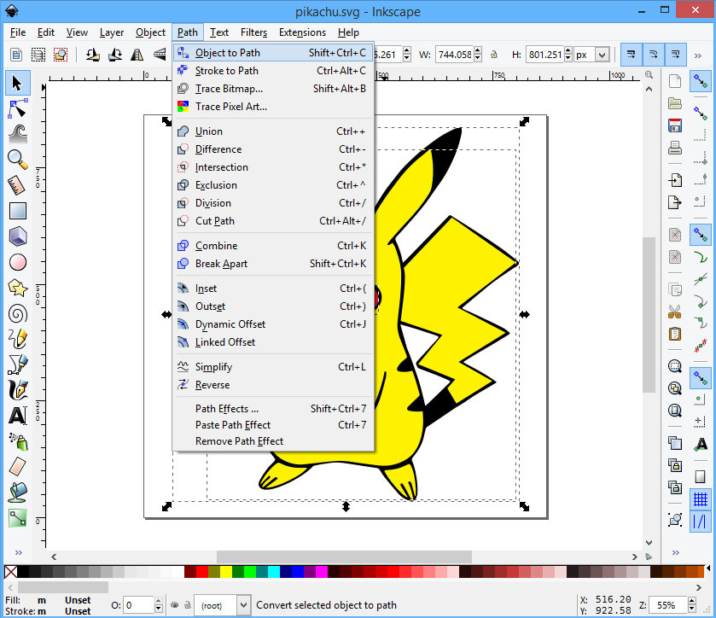Pick the cyan palette swatch
Screen dimensions: 716x618
pyautogui.click(x=274, y=571)
